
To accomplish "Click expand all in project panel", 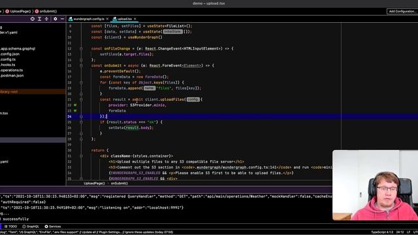I will 39,19.
